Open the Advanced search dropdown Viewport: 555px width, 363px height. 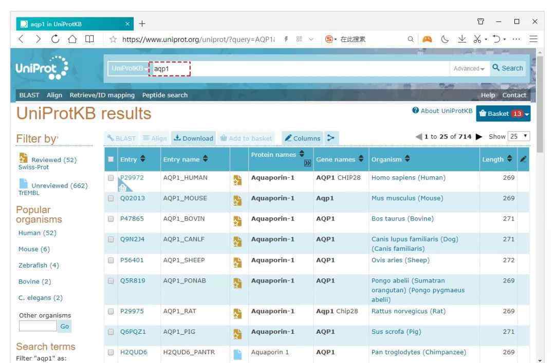click(469, 69)
